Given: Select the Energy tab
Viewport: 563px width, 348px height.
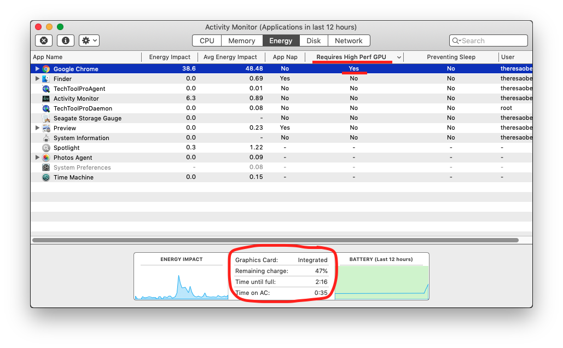Looking at the screenshot, I should [x=281, y=40].
